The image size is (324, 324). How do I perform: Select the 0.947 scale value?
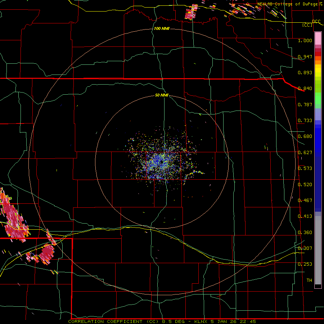tap(305, 57)
